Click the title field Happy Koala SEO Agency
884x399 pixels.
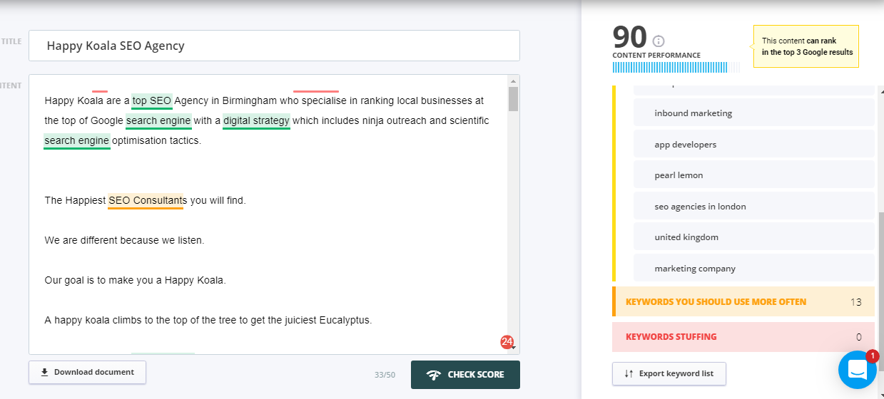pyautogui.click(x=274, y=46)
